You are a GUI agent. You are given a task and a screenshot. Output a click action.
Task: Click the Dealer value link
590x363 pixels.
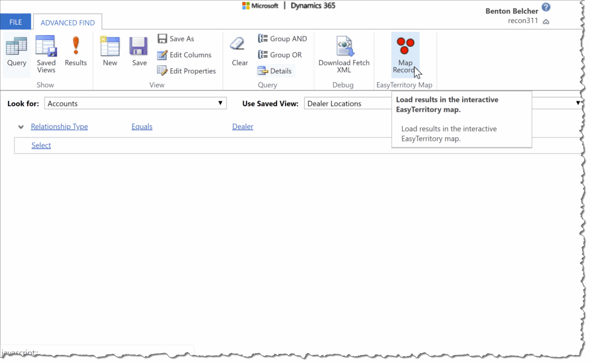[243, 126]
